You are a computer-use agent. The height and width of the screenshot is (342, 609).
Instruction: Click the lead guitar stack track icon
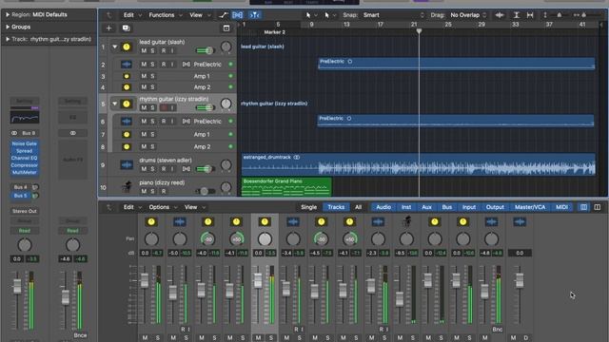point(127,47)
